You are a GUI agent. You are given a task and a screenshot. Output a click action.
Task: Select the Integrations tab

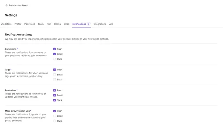[x=100, y=24]
